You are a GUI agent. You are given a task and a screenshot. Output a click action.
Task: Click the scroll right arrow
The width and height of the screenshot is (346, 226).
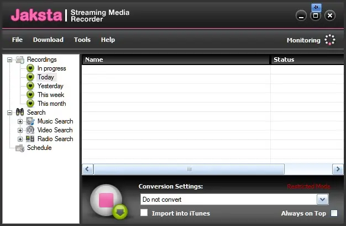(x=338, y=169)
